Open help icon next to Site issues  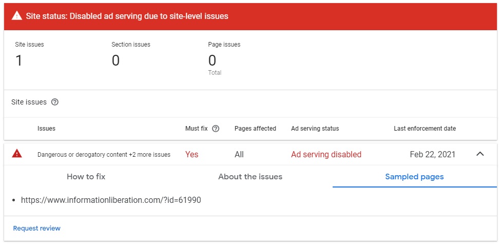click(55, 102)
